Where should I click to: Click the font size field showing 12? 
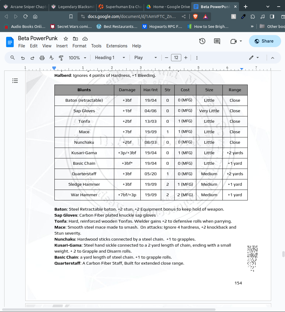coord(176,58)
